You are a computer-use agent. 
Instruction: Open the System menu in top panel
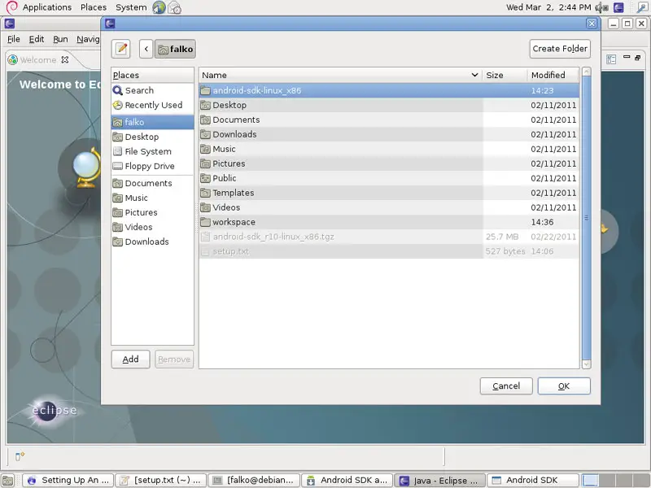pyautogui.click(x=131, y=7)
